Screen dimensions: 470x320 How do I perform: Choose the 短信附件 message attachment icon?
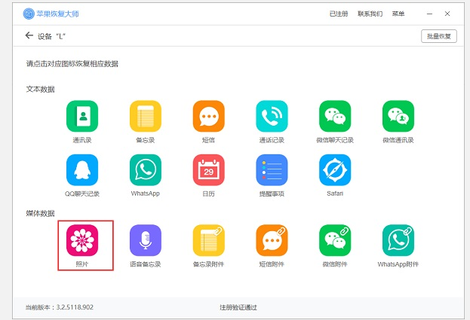point(272,240)
